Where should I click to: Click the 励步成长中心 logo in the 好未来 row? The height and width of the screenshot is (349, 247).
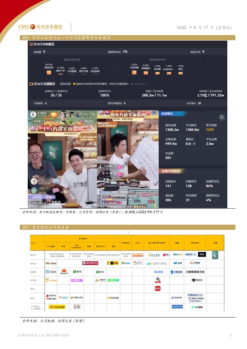click(90, 263)
